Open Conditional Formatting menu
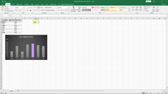168x94 pixels. click(73, 9)
